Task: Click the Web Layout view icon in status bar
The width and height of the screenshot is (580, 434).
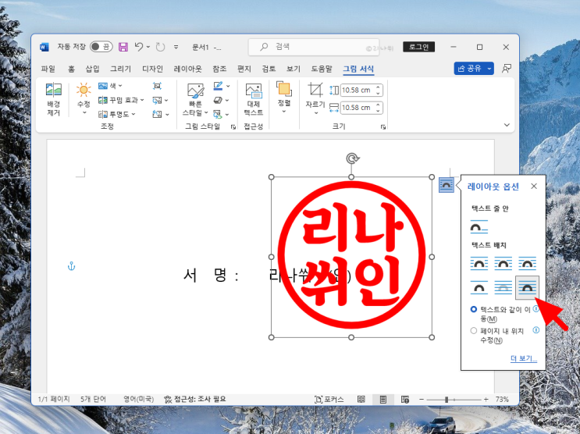Action: (405, 399)
